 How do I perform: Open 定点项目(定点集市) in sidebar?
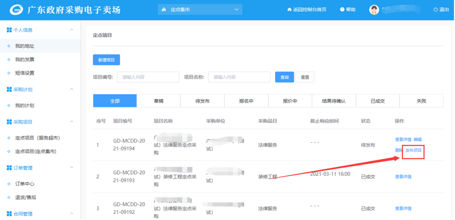click(36, 151)
